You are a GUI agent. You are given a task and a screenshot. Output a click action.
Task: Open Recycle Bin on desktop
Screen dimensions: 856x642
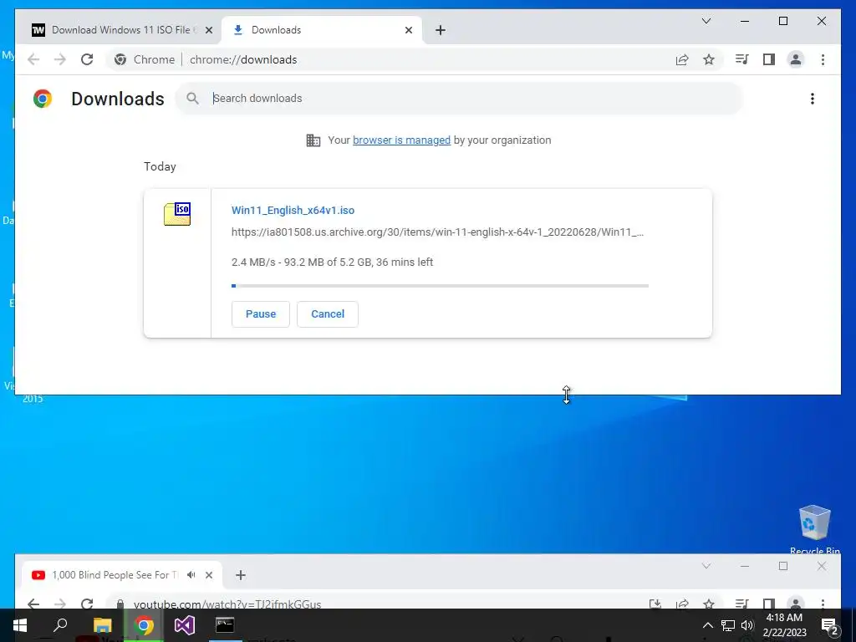coord(814,528)
